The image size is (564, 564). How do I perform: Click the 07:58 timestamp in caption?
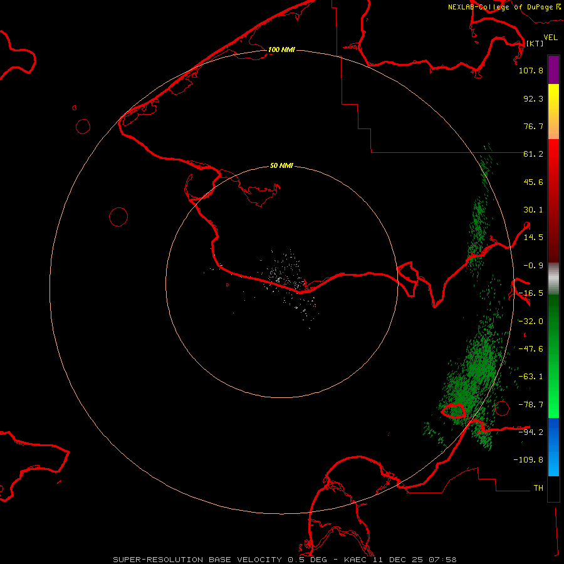pyautogui.click(x=443, y=560)
